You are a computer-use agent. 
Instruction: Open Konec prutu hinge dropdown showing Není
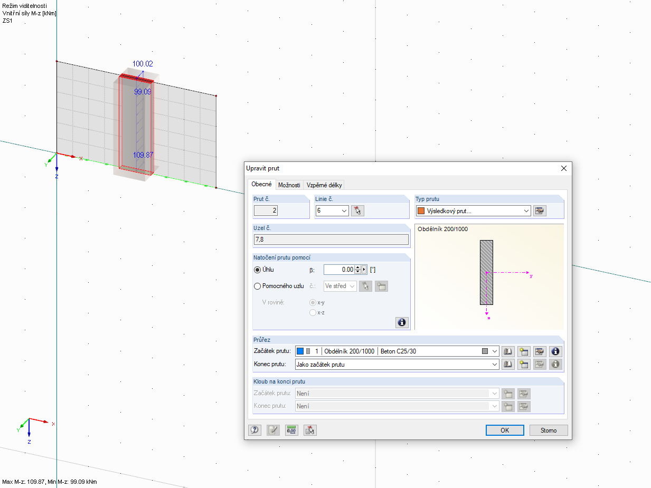coord(397,406)
